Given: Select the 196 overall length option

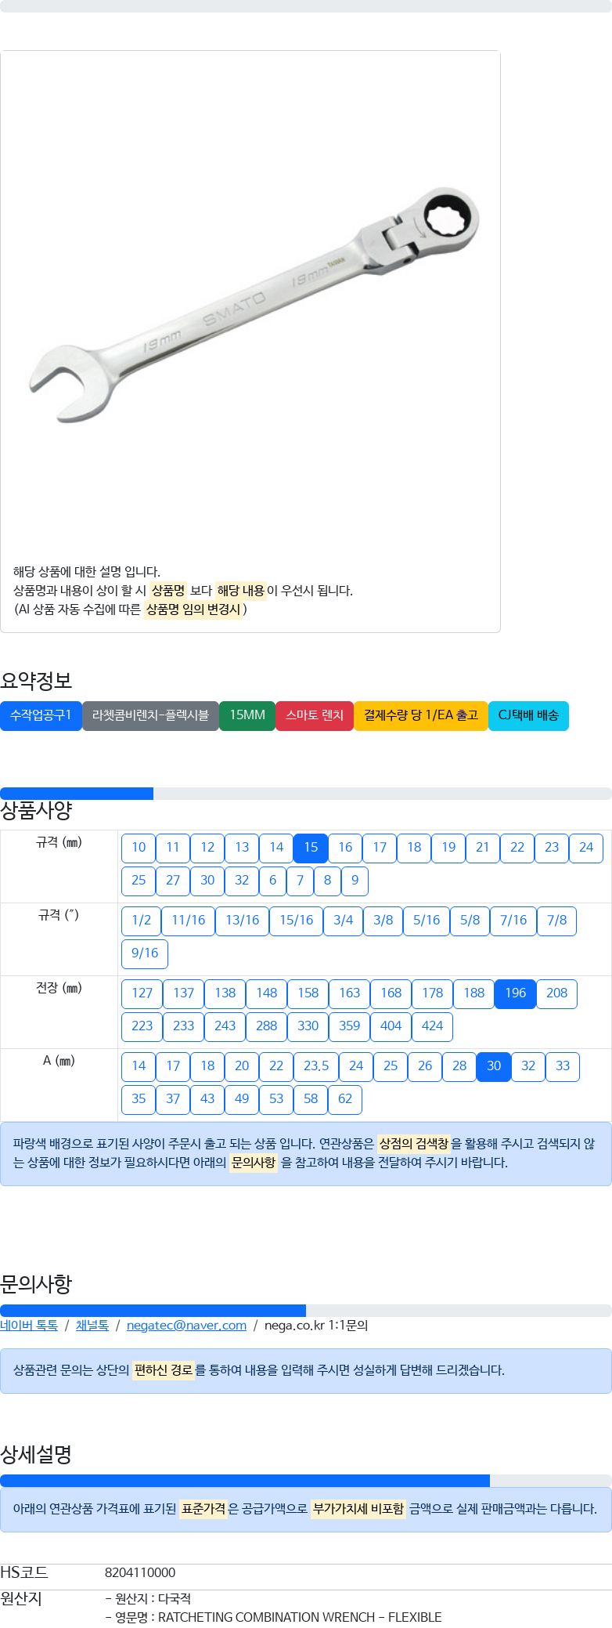Looking at the screenshot, I should (516, 993).
